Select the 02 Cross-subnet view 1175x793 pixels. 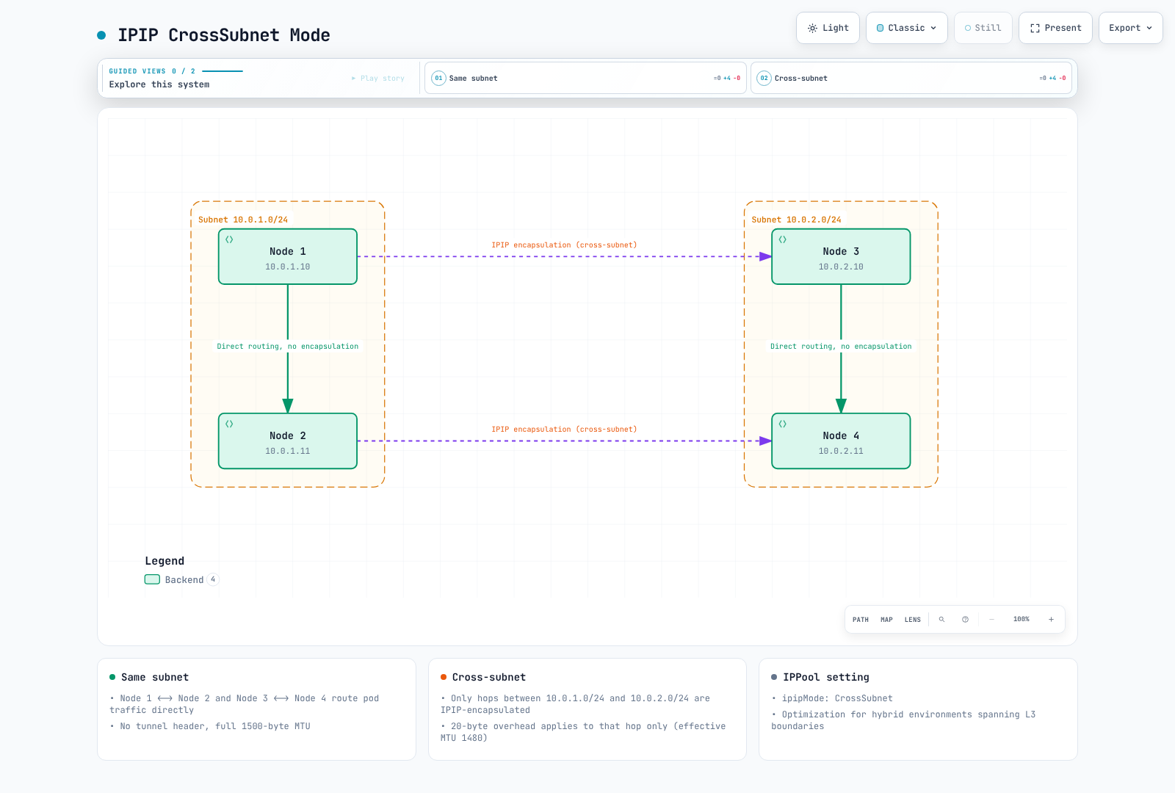[911, 78]
